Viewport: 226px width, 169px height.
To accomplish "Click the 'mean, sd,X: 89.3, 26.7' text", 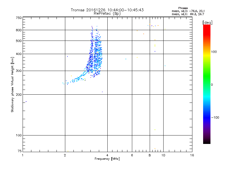I will pos(188,14).
